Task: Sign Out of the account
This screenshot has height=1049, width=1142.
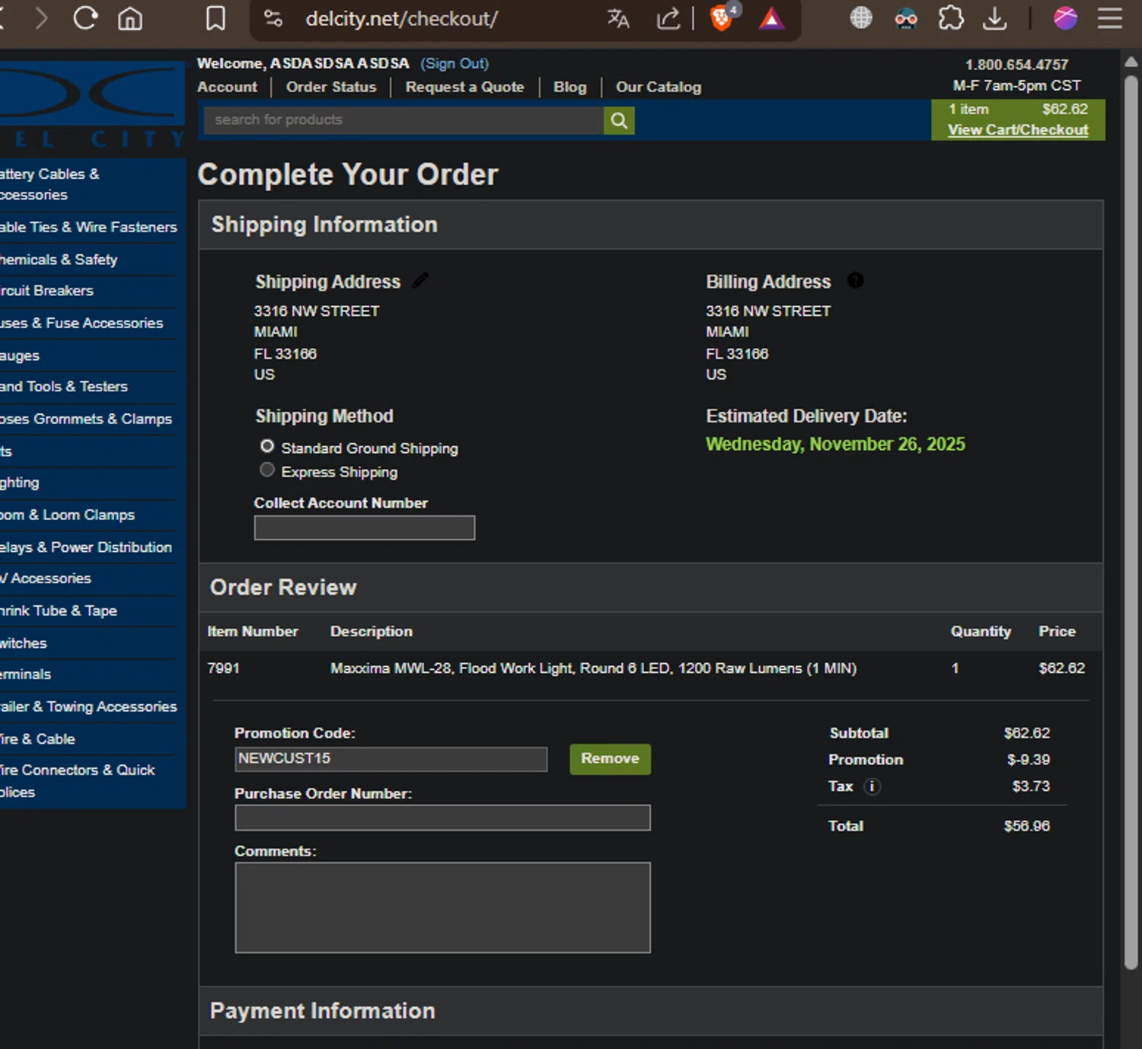Action: coord(455,63)
